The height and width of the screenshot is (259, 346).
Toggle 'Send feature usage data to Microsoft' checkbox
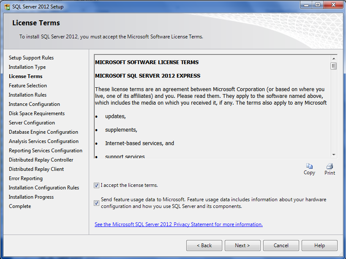96,203
